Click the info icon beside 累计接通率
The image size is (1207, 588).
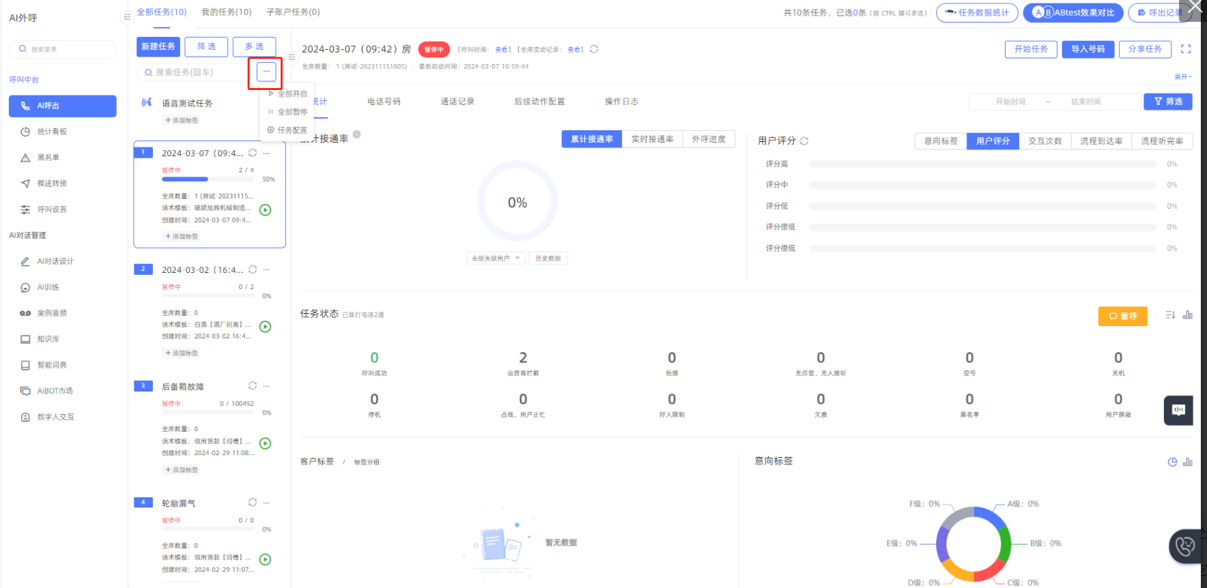click(357, 135)
